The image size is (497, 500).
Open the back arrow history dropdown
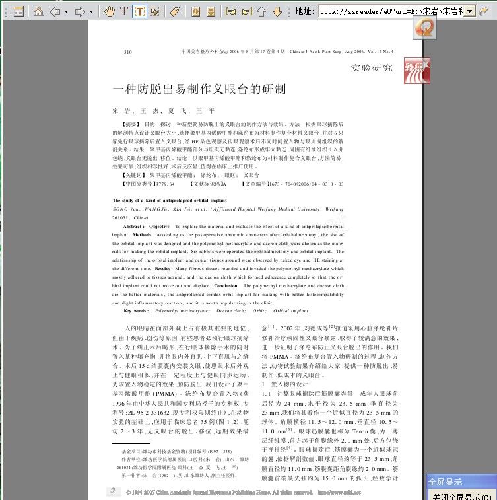[65, 11]
